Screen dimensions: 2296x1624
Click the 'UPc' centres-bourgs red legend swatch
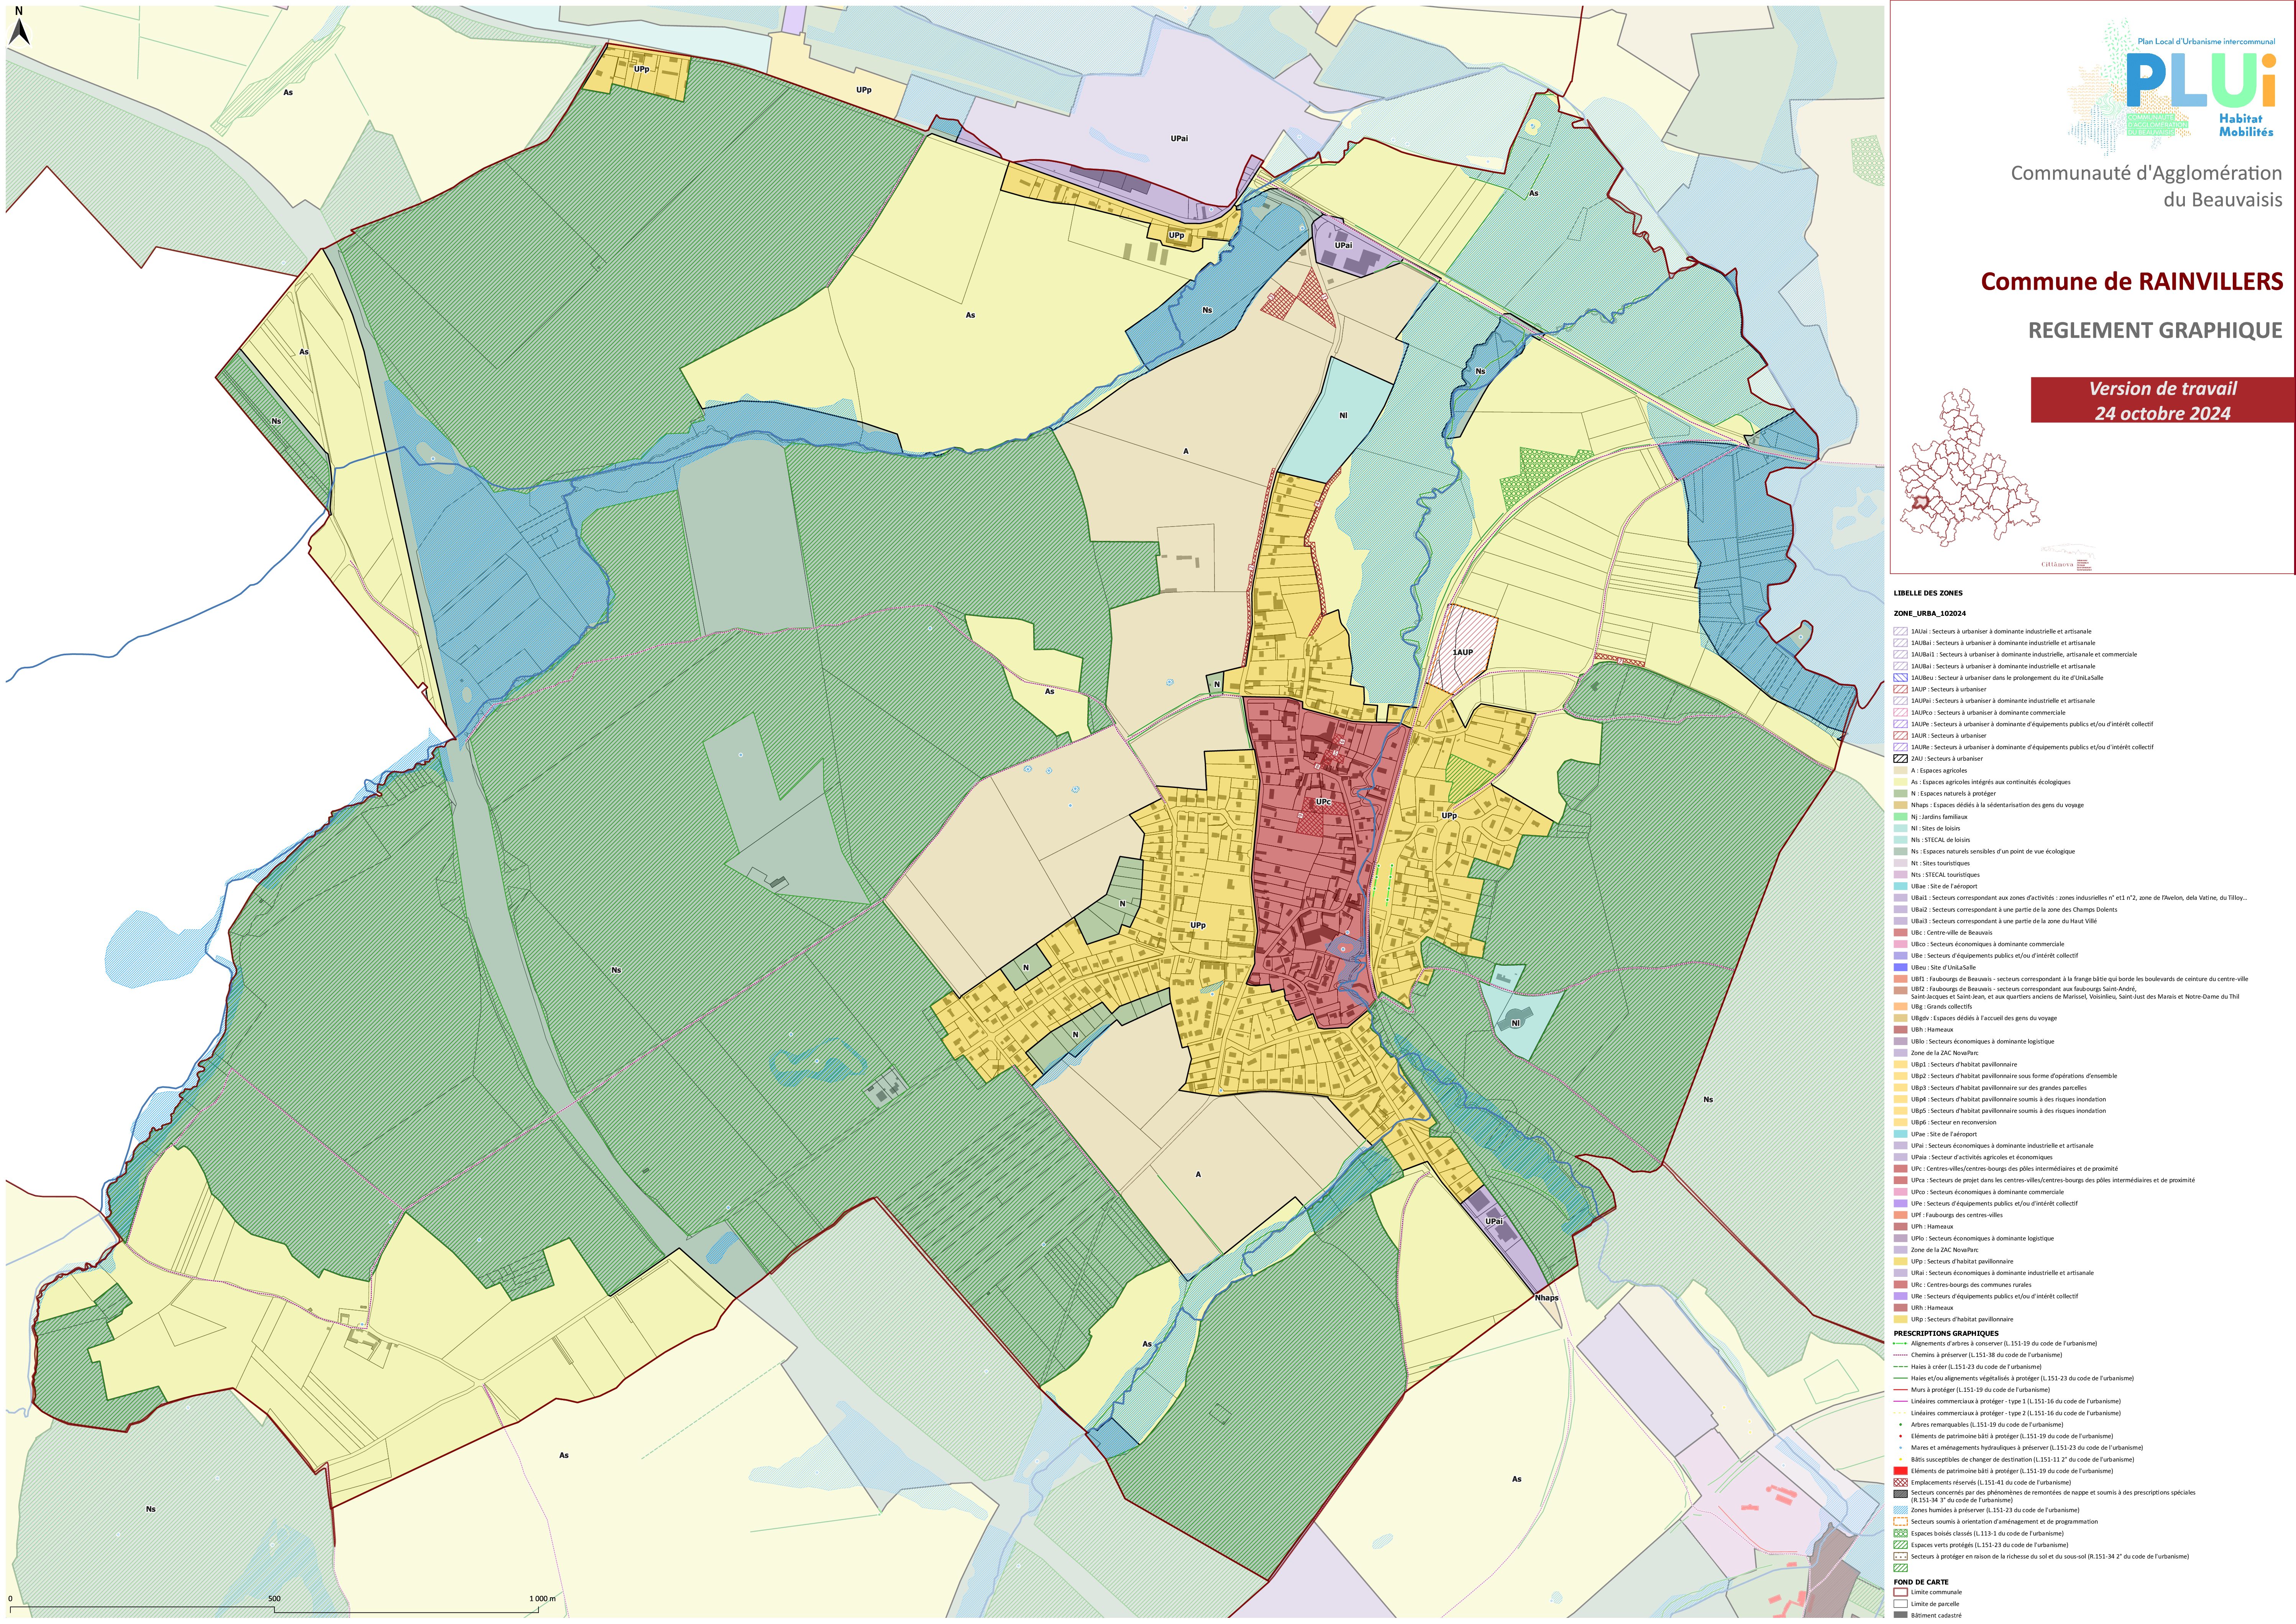(x=1900, y=1169)
